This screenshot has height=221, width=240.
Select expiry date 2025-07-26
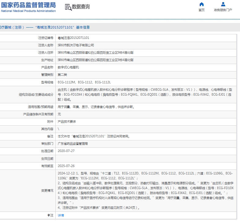pos(66,166)
